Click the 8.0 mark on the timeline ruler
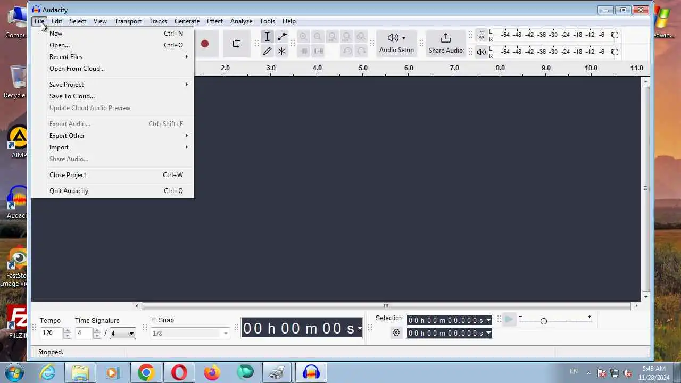The image size is (681, 383). 500,68
